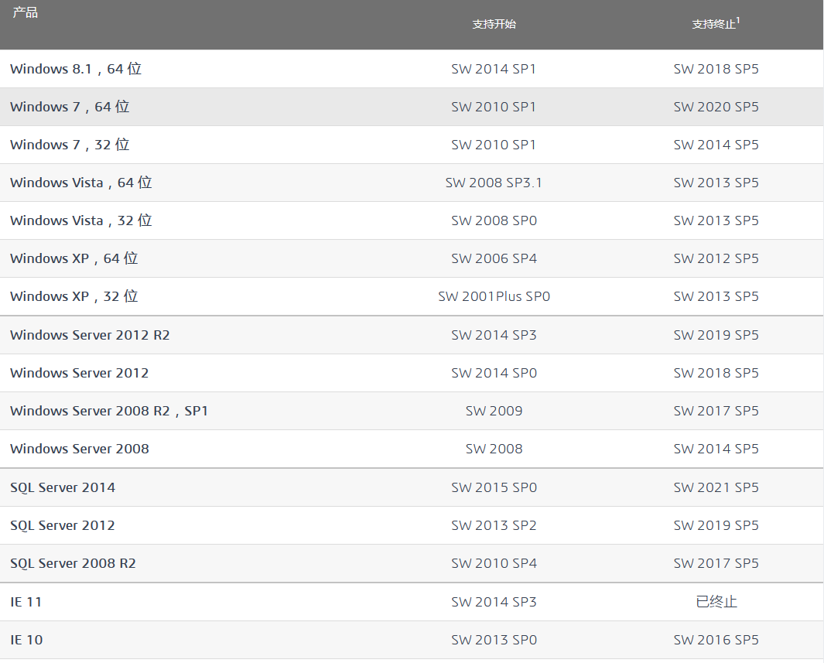Image resolution: width=824 pixels, height=663 pixels.
Task: Click 'SW 2020 SP5' support end value
Action: (716, 107)
